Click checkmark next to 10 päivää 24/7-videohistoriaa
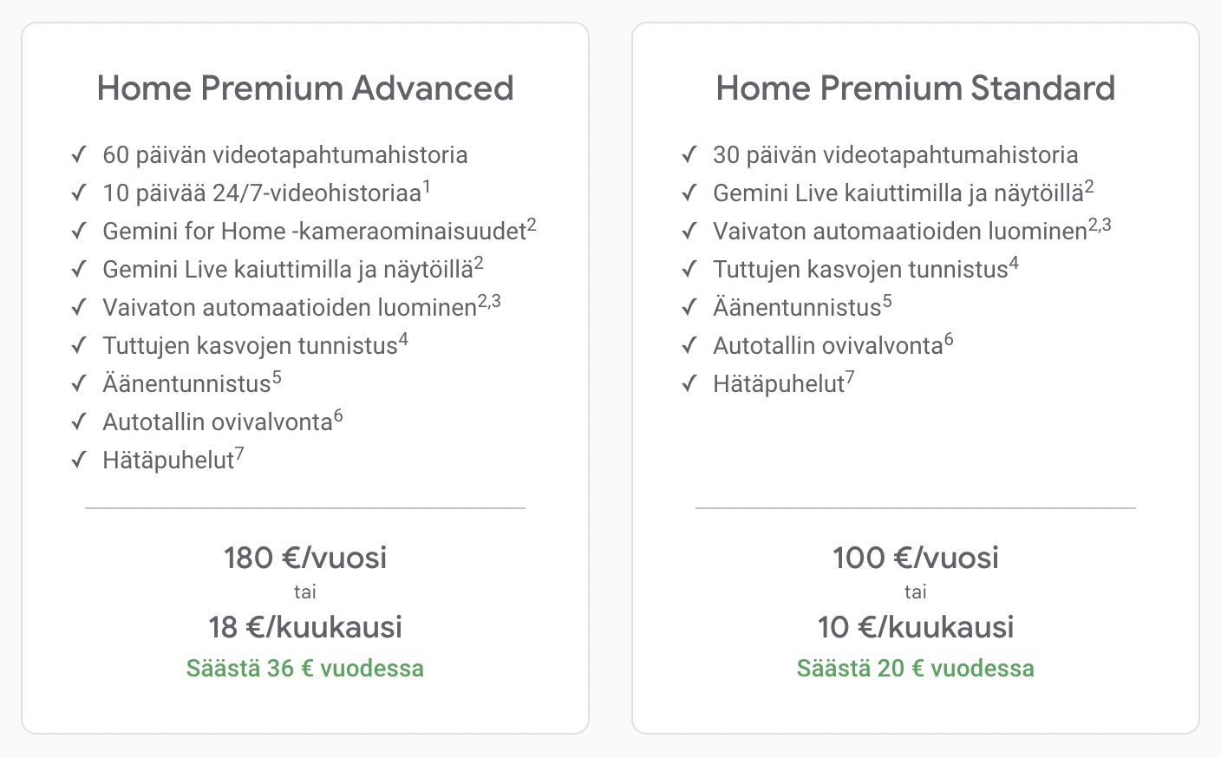 (x=79, y=193)
